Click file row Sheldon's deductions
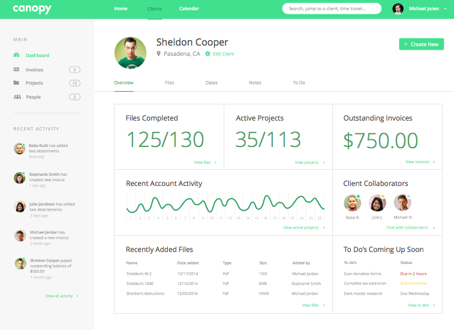Screen dimensions: 454x330 [224, 293]
